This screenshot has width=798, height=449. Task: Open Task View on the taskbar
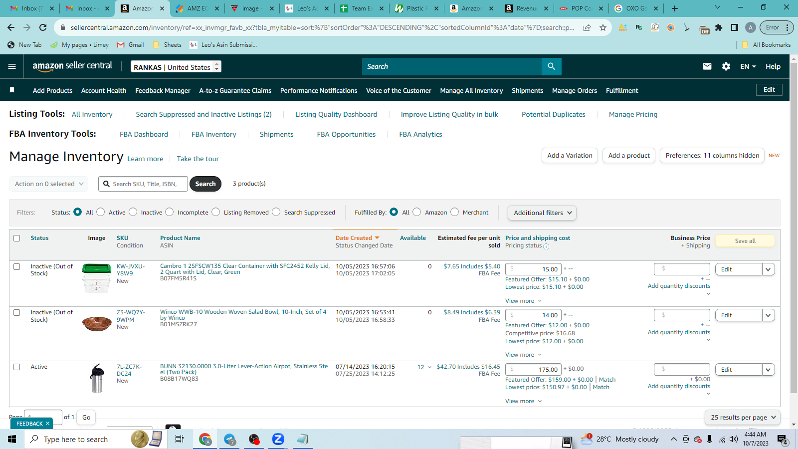180,439
